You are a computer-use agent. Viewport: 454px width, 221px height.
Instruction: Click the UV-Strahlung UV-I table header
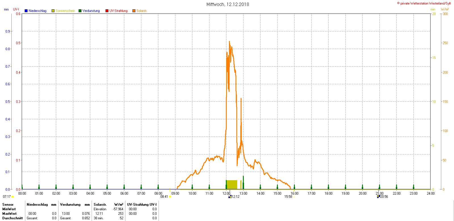[x=142, y=205]
